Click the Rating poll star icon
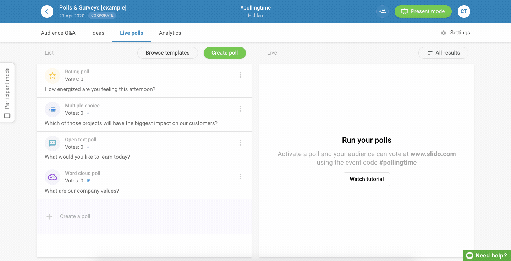511x261 pixels. pos(53,75)
